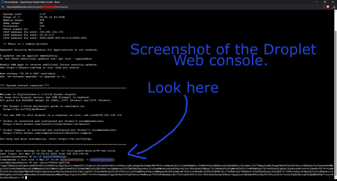Open the https://do.co/3j6j3po#start quickstart URL
Viewport: 337px width, 181px height.
pyautogui.click(x=24, y=109)
